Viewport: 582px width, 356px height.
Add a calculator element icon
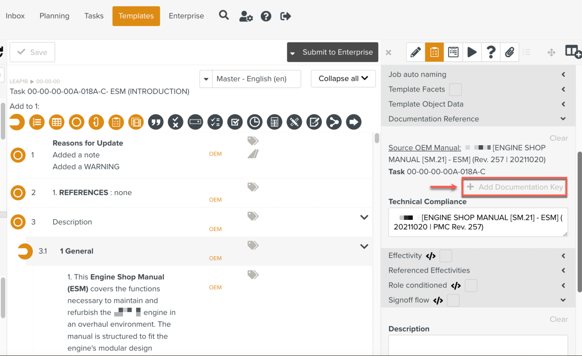point(274,122)
